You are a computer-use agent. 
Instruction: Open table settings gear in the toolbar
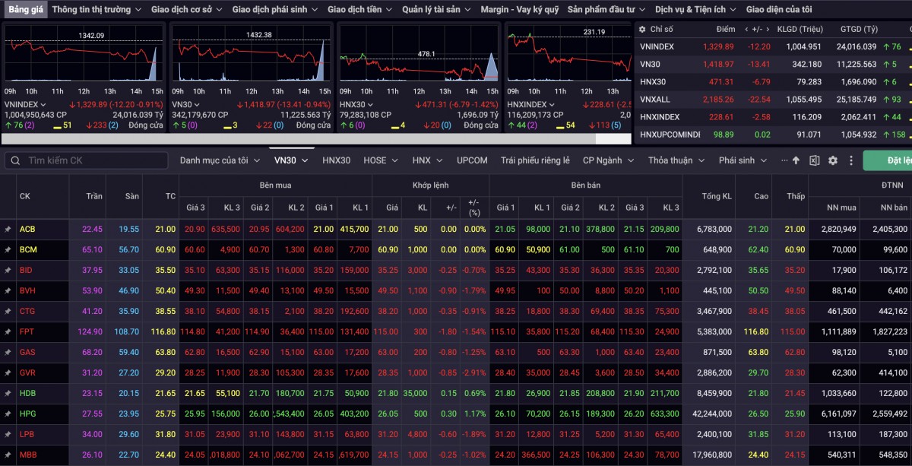pyautogui.click(x=833, y=160)
